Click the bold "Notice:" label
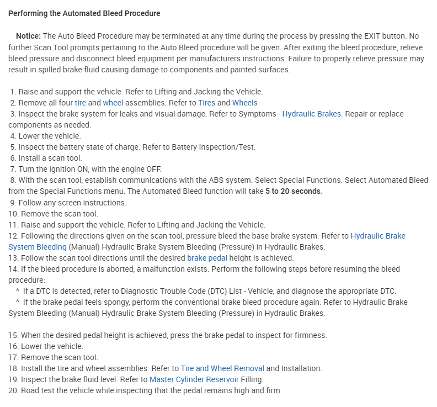 [x=28, y=36]
